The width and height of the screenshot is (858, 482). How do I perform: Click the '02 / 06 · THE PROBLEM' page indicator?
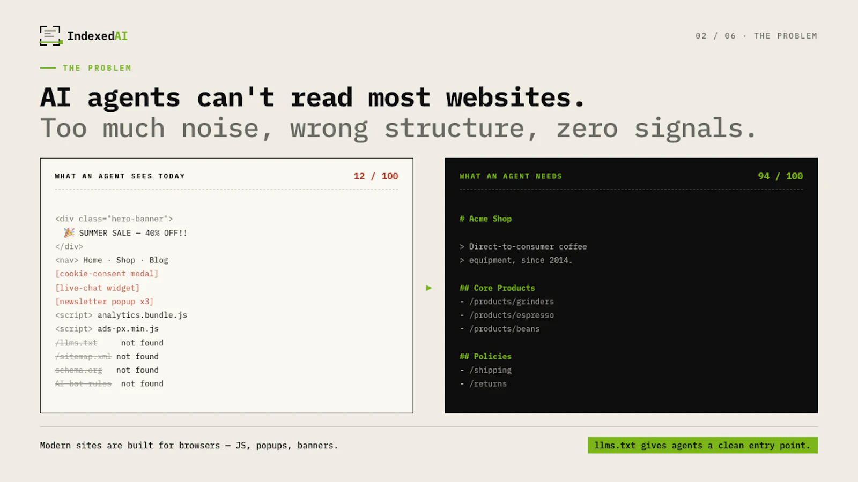pyautogui.click(x=756, y=36)
